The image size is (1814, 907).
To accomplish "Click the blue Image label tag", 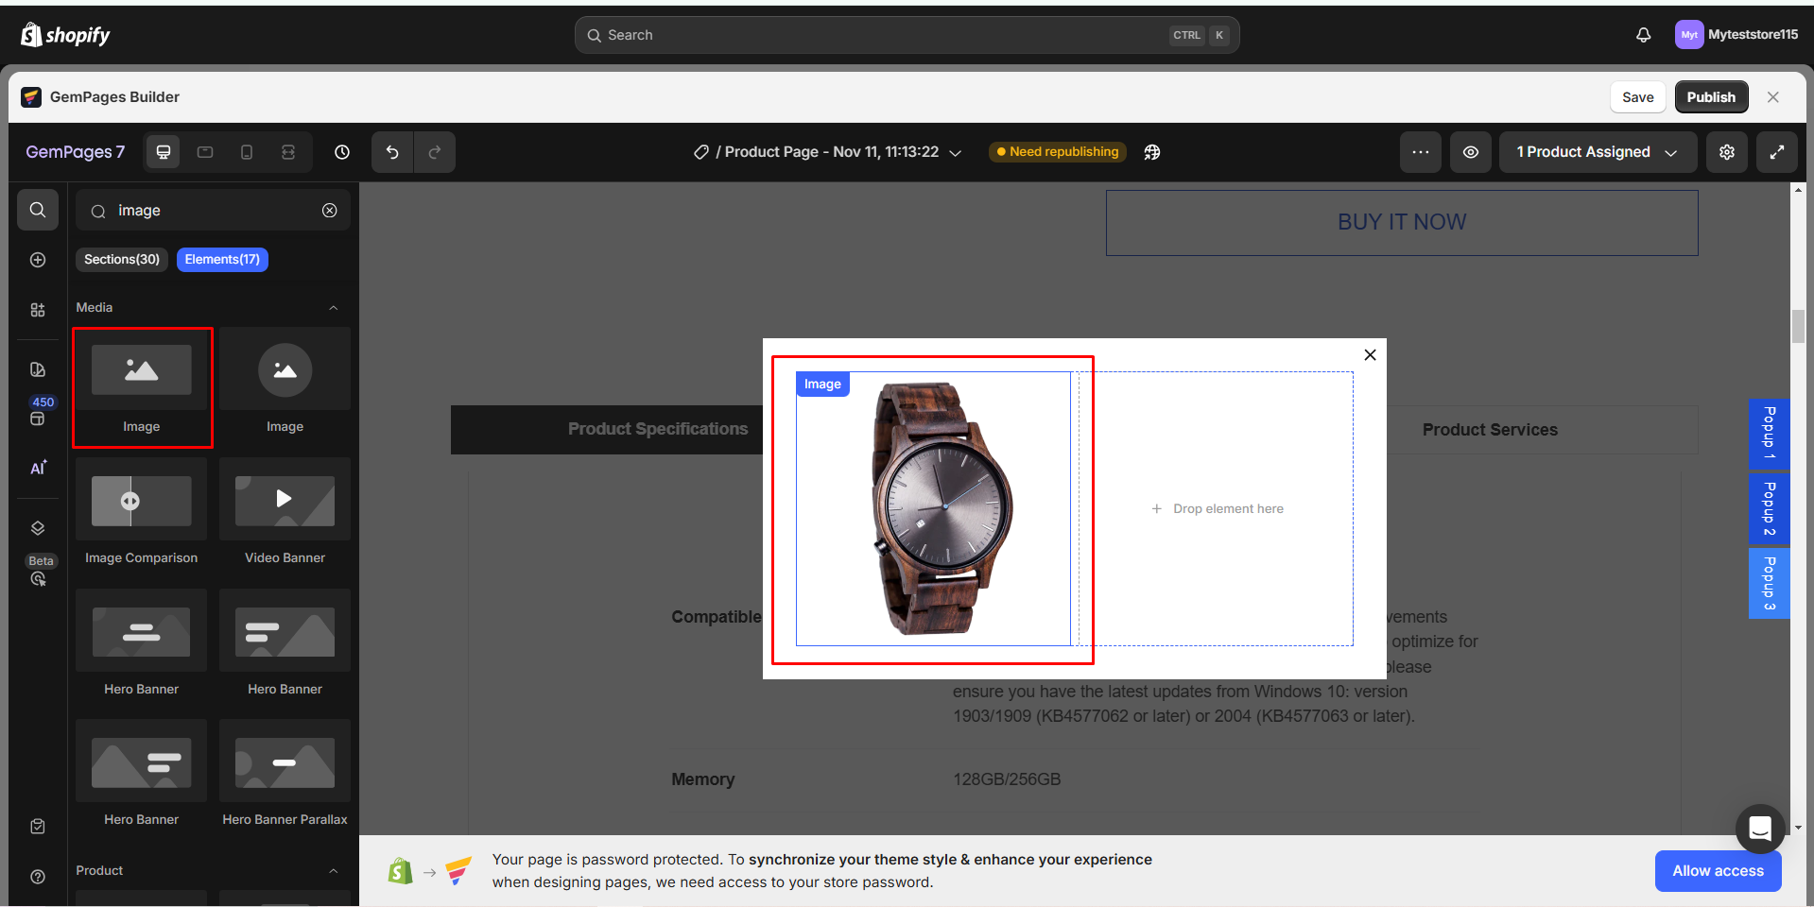I will click(x=822, y=385).
